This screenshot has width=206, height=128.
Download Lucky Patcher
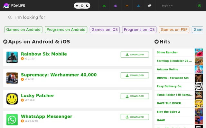(135, 96)
